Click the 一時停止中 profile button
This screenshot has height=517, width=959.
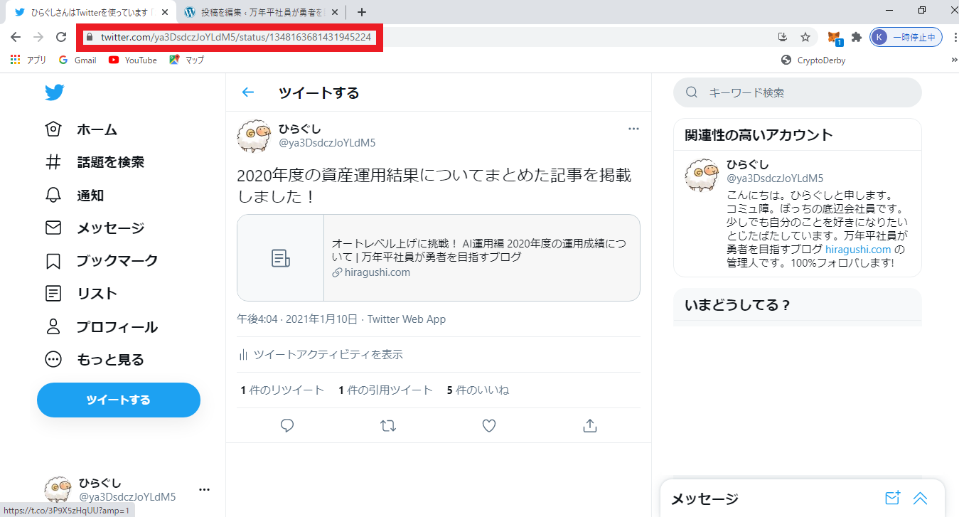click(x=906, y=37)
